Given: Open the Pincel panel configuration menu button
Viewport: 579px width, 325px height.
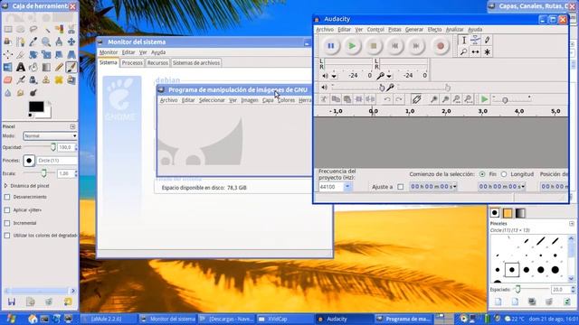Looking at the screenshot, I should tap(72, 126).
